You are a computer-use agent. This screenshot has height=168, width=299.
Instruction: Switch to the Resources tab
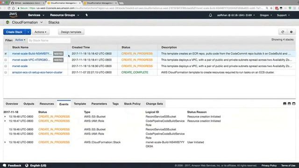(47, 104)
